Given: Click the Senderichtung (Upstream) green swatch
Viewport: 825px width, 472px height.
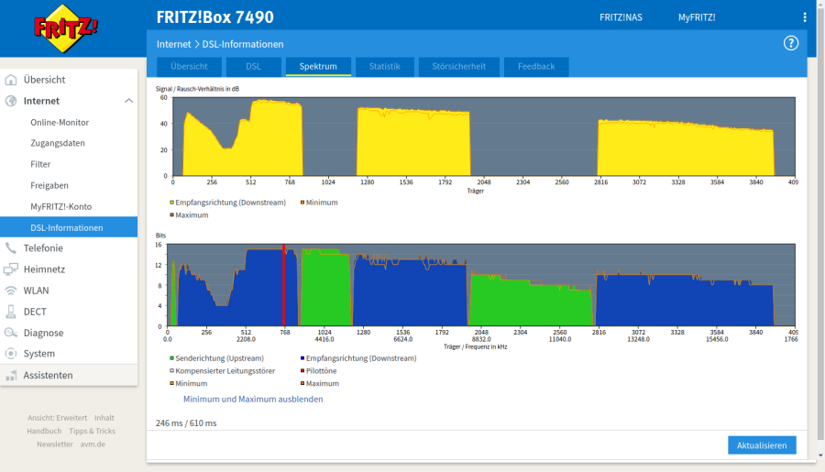Looking at the screenshot, I should click(171, 358).
